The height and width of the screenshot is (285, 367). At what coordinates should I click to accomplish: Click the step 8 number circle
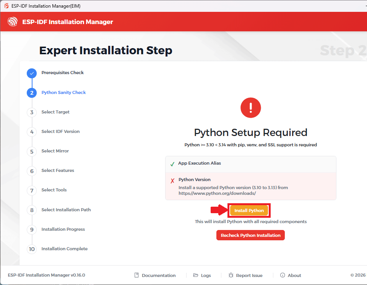(32, 210)
